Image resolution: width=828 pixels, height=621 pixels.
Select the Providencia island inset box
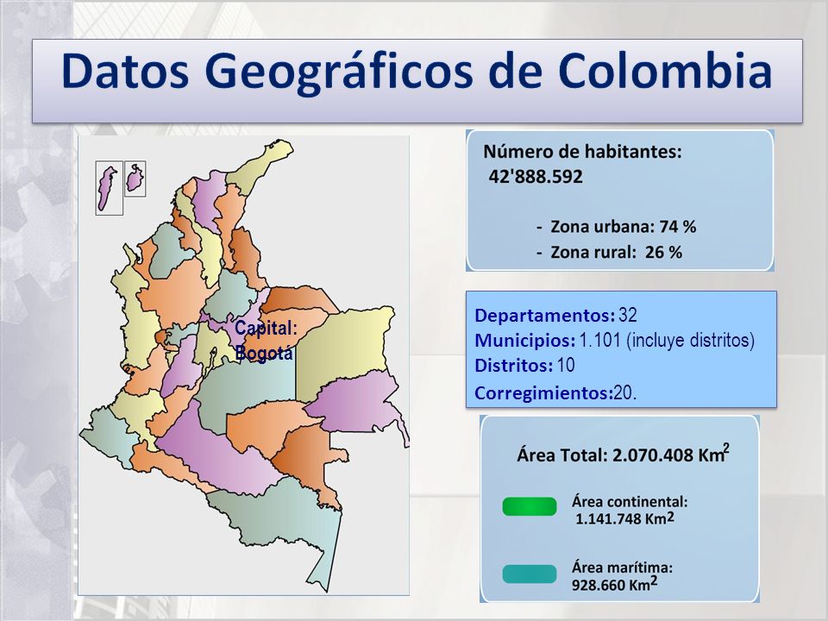pyautogui.click(x=135, y=179)
